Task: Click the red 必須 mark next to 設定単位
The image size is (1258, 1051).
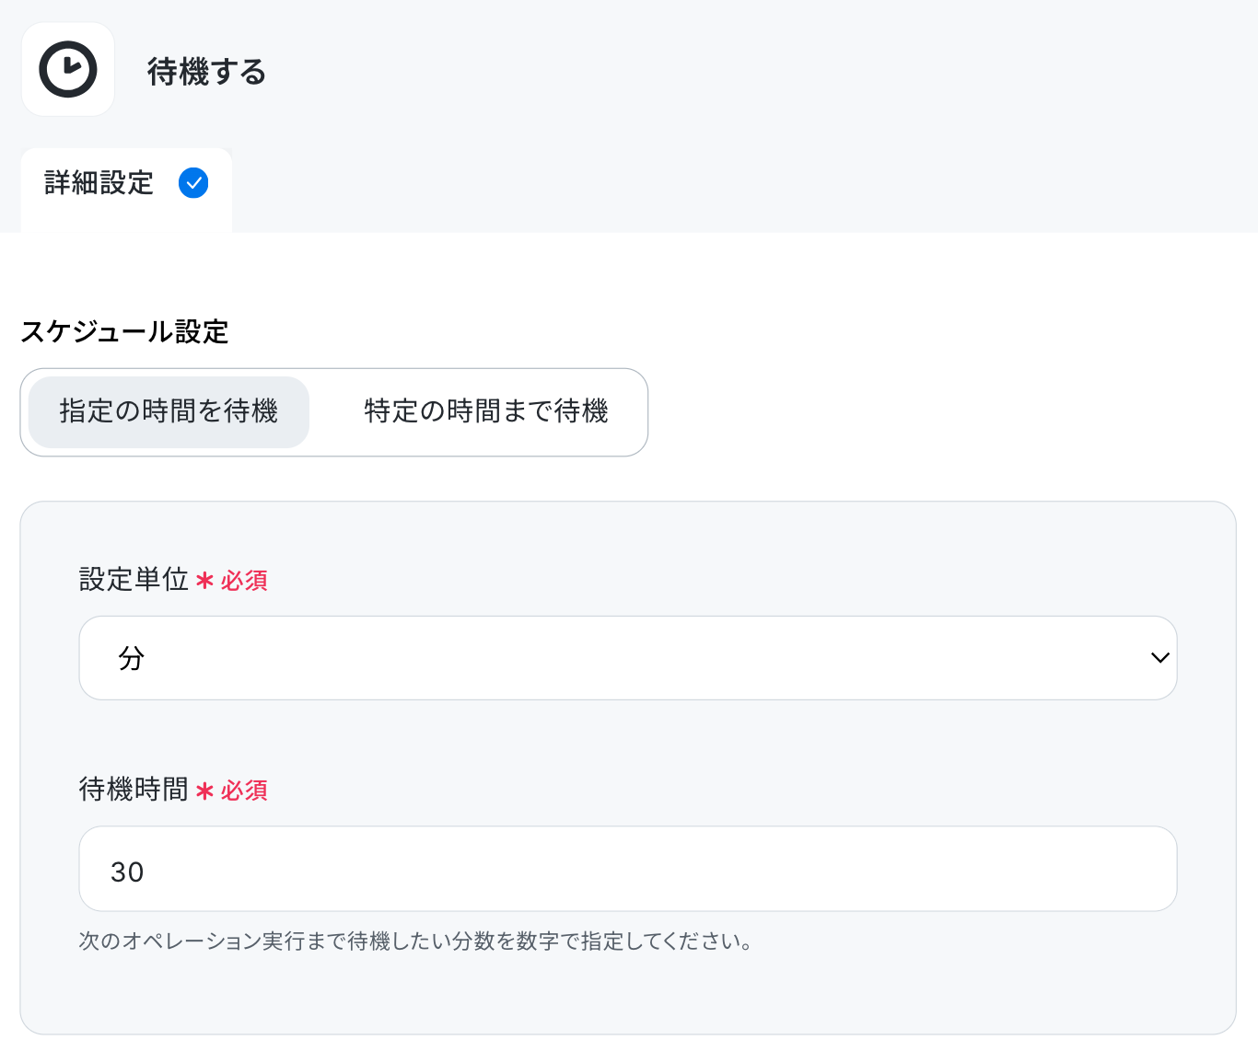Action: pyautogui.click(x=245, y=581)
